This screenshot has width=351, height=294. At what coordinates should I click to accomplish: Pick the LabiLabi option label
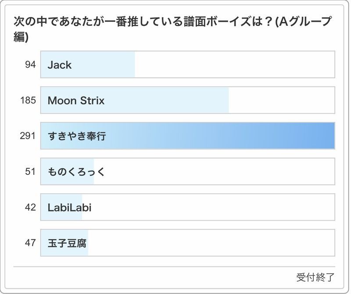pos(69,207)
